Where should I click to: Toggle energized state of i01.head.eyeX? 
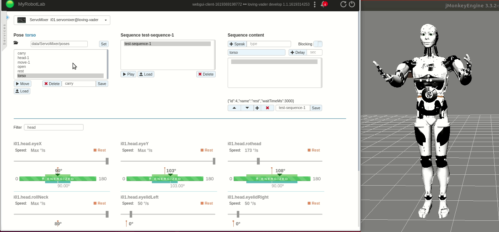(x=58, y=179)
